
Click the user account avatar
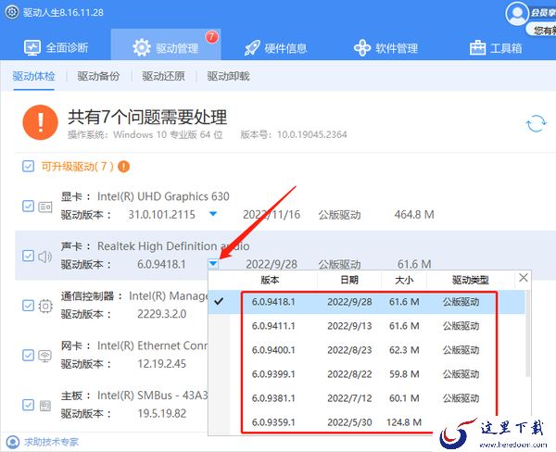pos(517,14)
